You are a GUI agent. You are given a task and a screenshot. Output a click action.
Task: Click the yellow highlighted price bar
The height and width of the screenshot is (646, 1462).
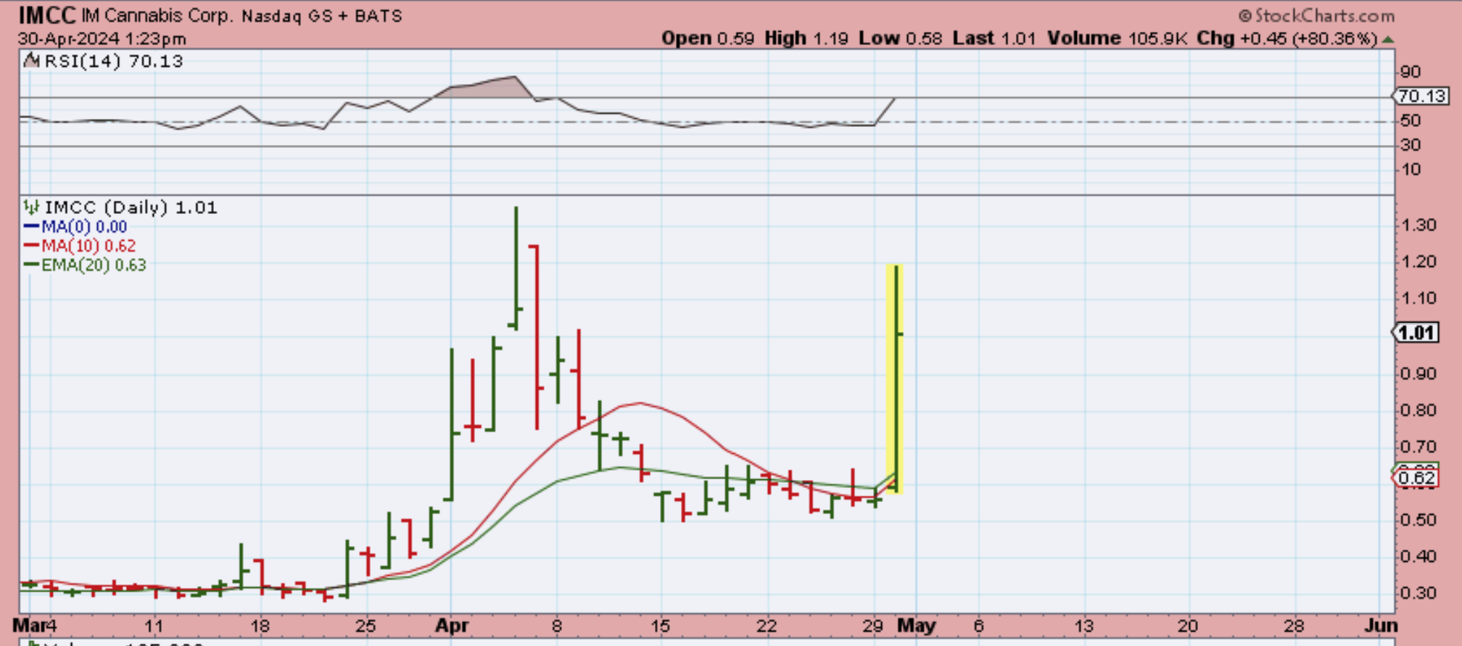click(894, 377)
